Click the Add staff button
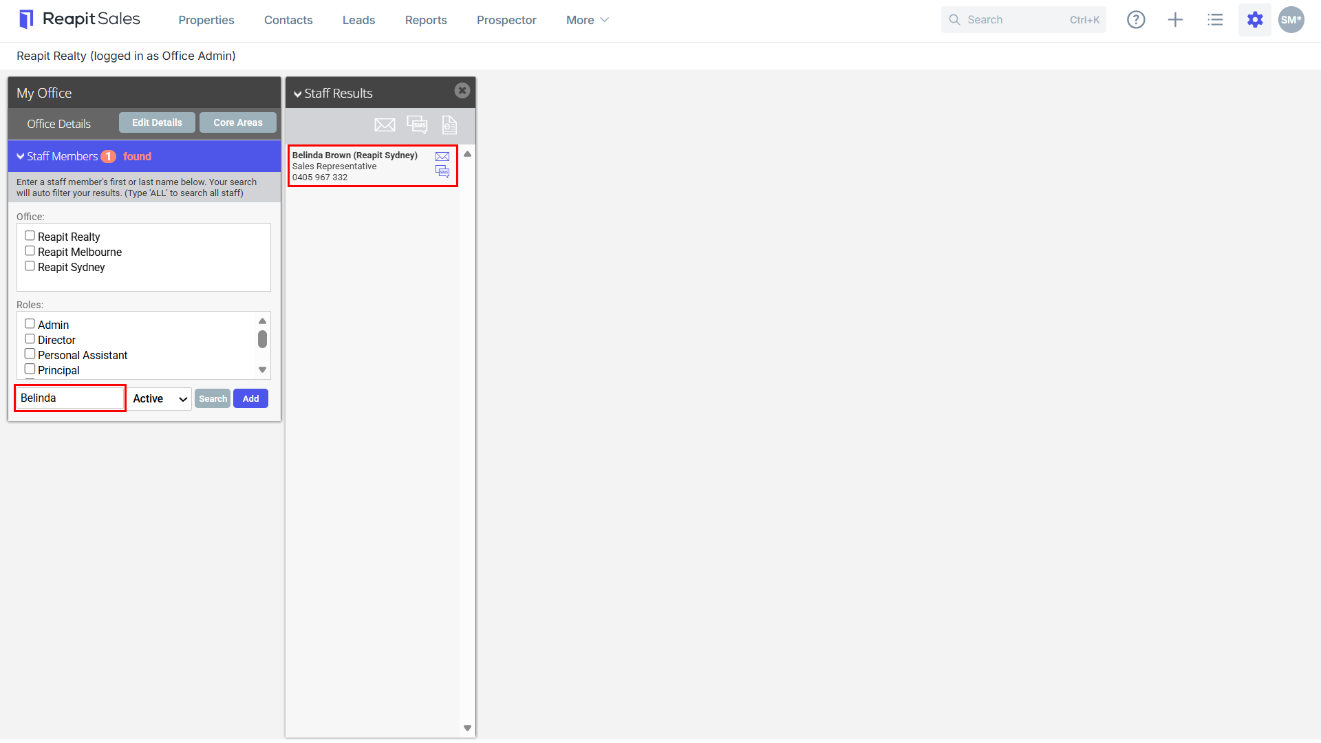The width and height of the screenshot is (1321, 743). (x=250, y=398)
